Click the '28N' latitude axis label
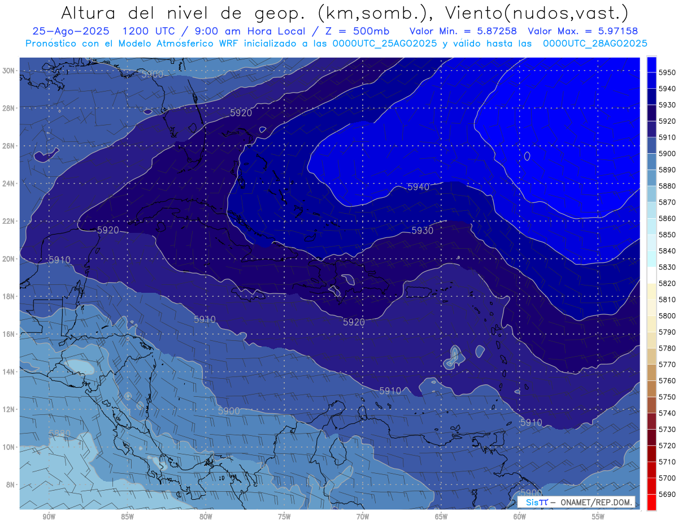Viewport: 678px width, 524px height. 8,108
